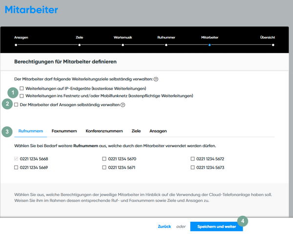Switch to the Rufnummern tab
This screenshot has width=293, height=234.
[30, 131]
